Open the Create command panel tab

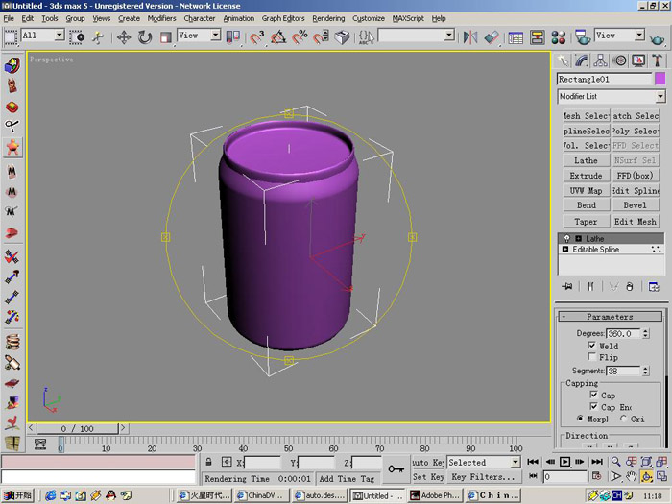(563, 60)
